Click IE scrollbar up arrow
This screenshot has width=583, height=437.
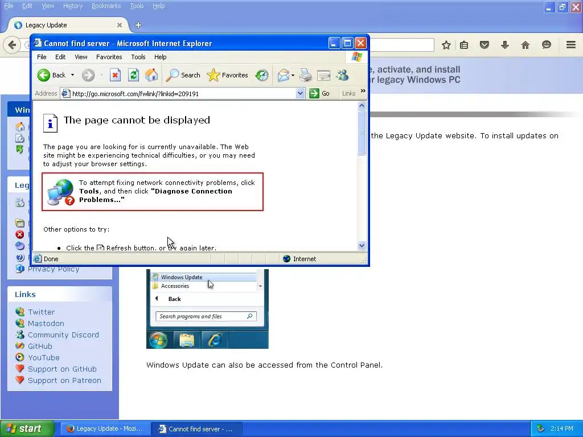[x=362, y=106]
